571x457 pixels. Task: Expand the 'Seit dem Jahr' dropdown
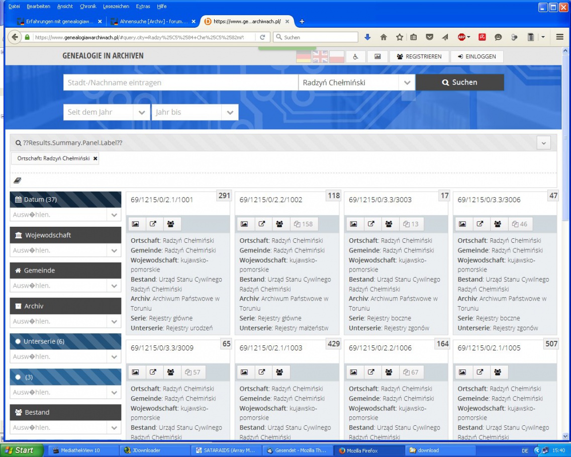click(142, 113)
